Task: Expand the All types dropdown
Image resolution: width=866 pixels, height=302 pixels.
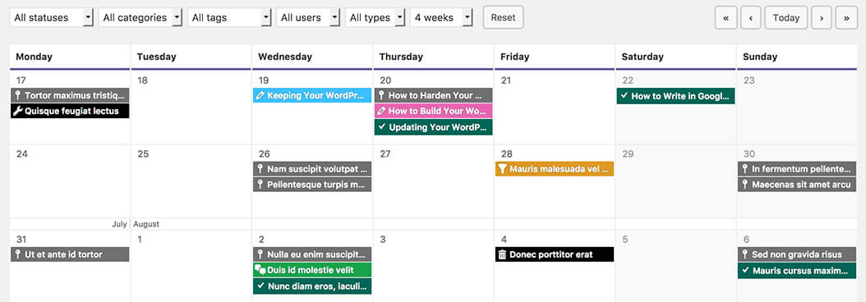Action: click(x=375, y=18)
